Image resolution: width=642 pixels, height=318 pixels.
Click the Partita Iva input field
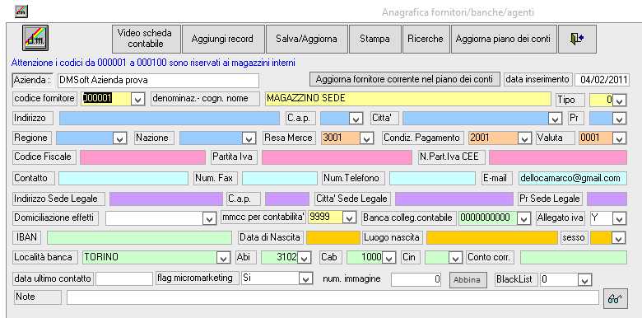(x=337, y=157)
